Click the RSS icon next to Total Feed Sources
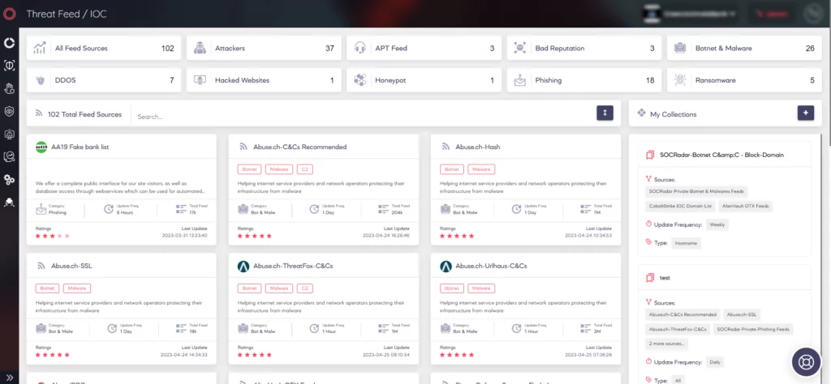This screenshot has width=831, height=384. 39,113
